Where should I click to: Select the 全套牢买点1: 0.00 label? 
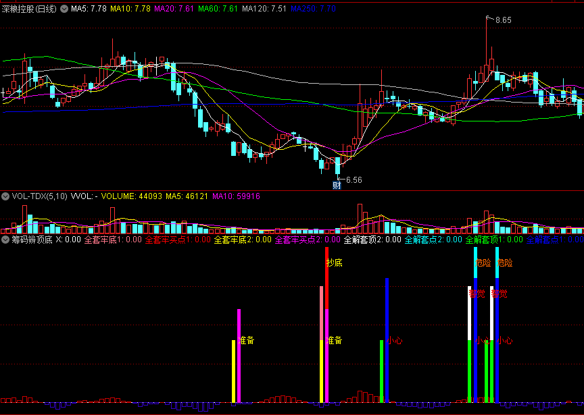[x=178, y=240]
